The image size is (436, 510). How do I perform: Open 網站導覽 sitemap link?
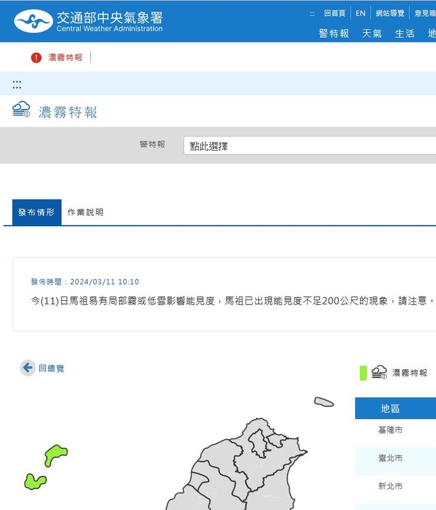pos(390,13)
